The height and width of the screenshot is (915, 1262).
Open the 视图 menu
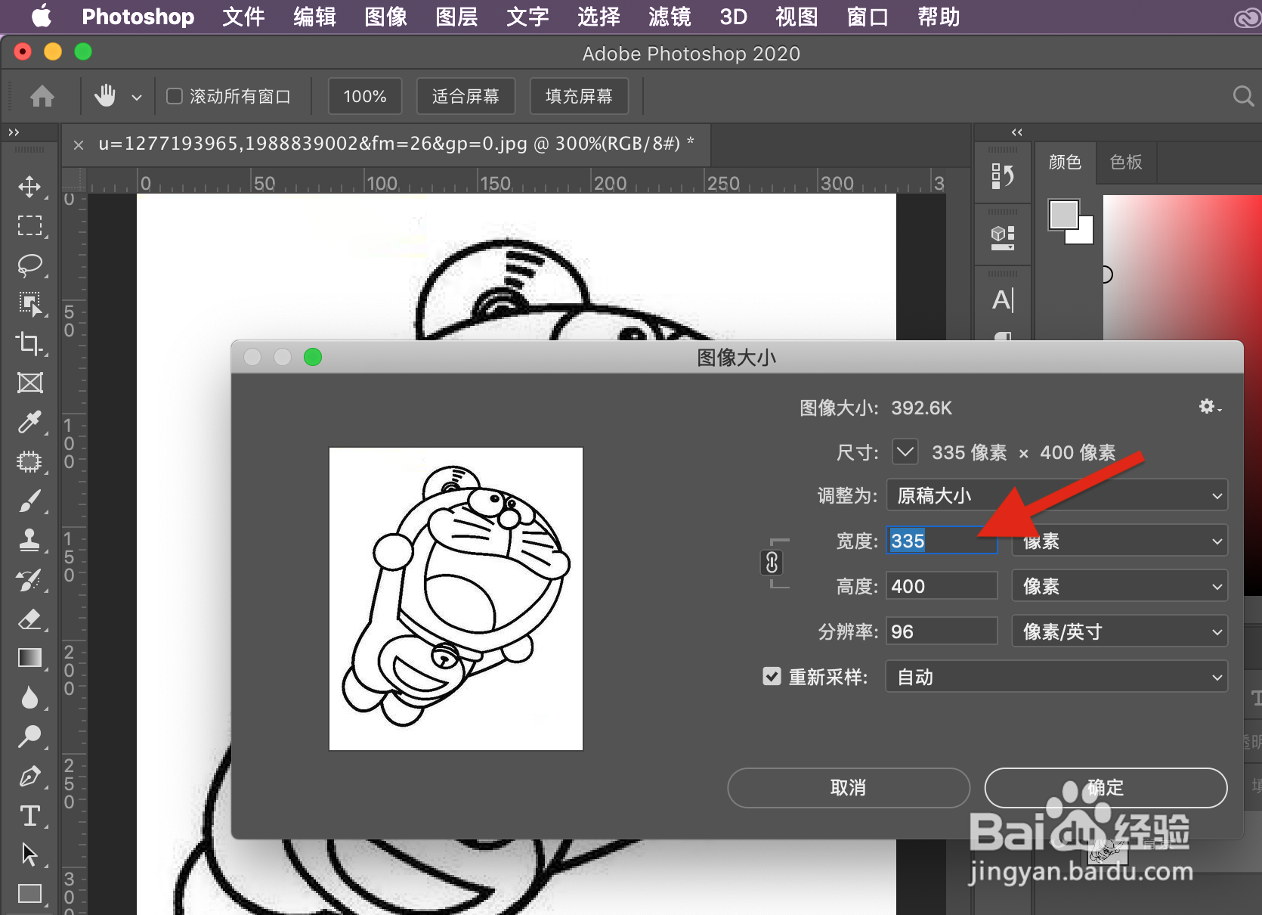pyautogui.click(x=796, y=17)
